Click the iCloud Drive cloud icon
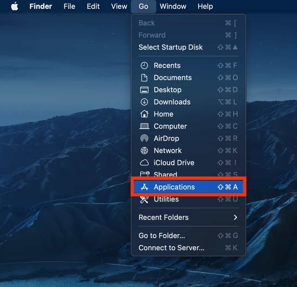The width and height of the screenshot is (297, 287). pos(144,163)
